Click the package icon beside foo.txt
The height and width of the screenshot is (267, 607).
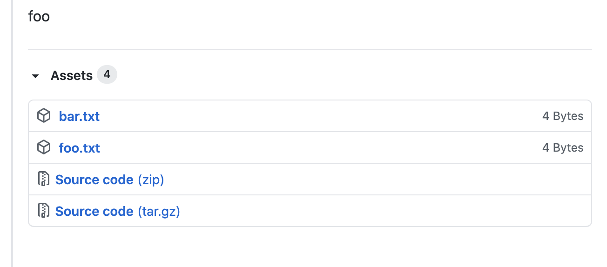[43, 147]
